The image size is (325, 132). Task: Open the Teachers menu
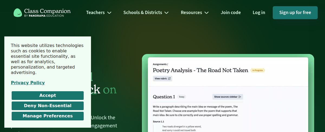99,12
